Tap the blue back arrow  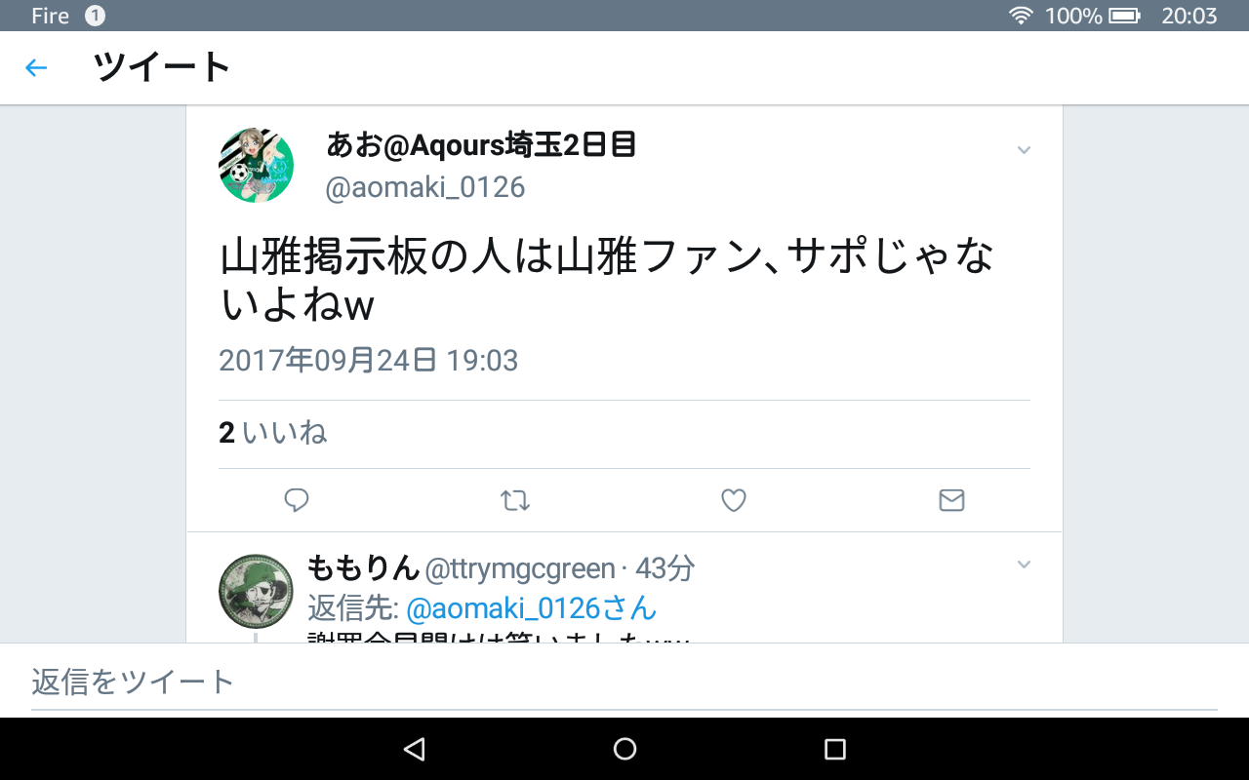coord(36,67)
